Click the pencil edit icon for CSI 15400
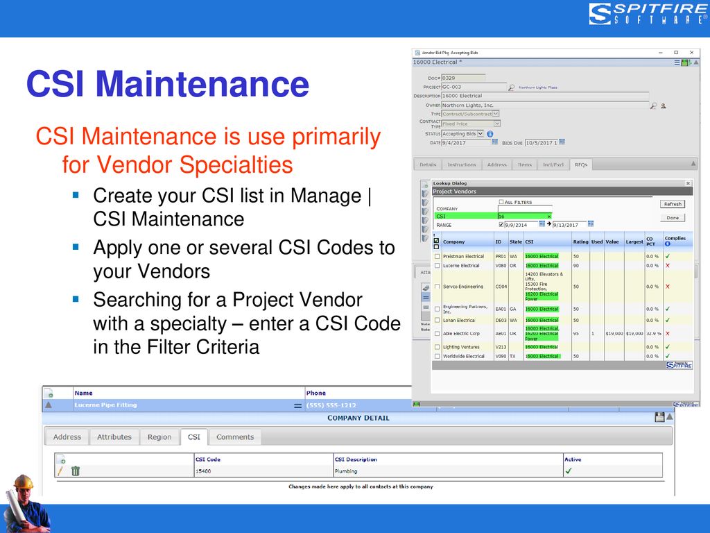The width and height of the screenshot is (710, 533). 60,471
